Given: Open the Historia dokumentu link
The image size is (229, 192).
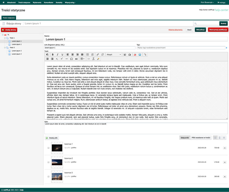Looking at the screenshot, I should coord(175,30).
